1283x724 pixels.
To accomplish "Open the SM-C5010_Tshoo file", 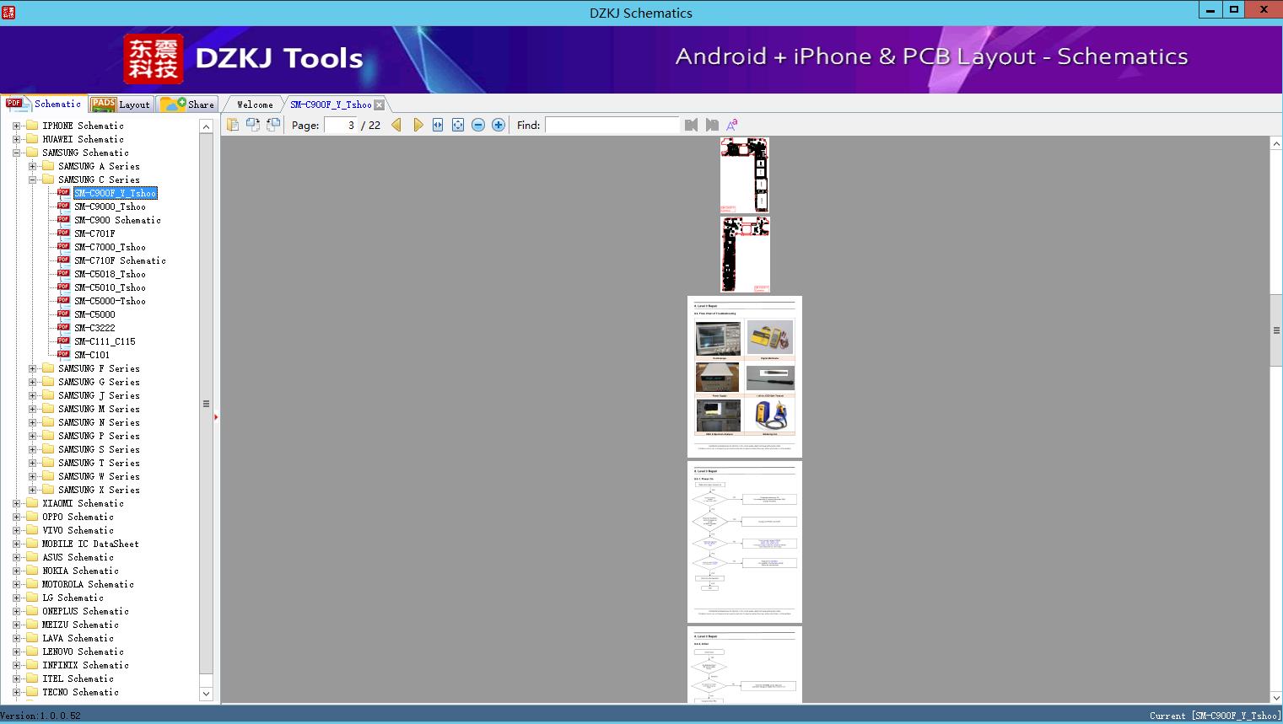I will tap(110, 287).
